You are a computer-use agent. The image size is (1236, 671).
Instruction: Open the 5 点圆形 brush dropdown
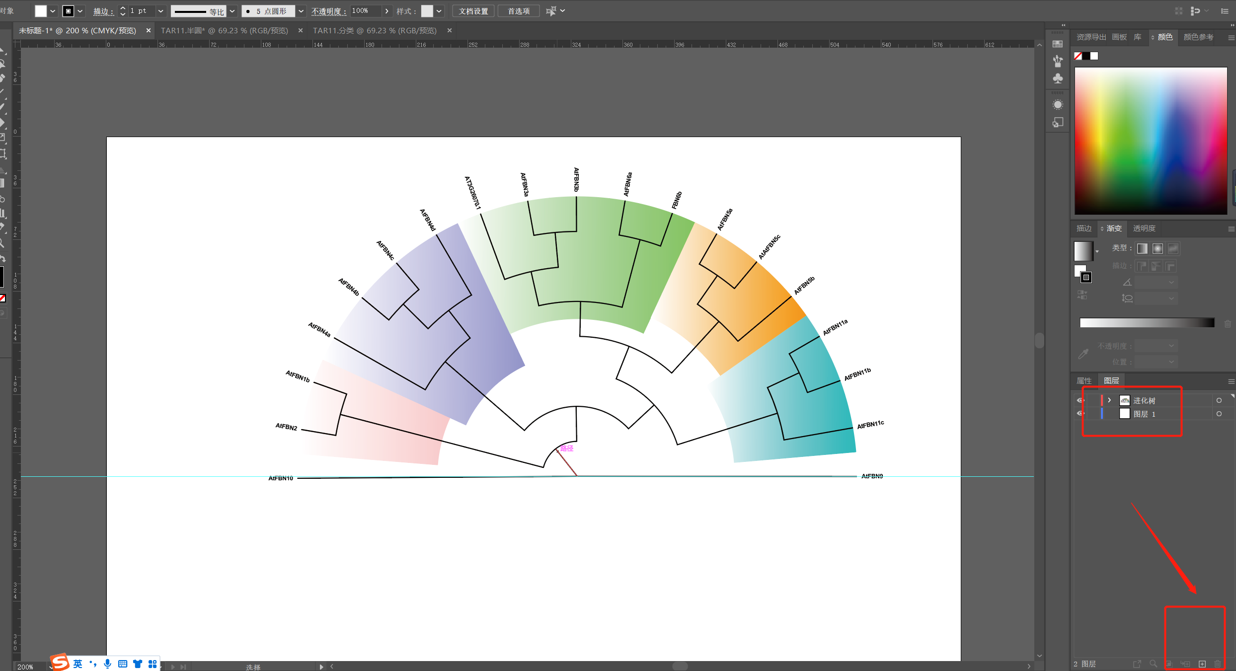pos(301,11)
